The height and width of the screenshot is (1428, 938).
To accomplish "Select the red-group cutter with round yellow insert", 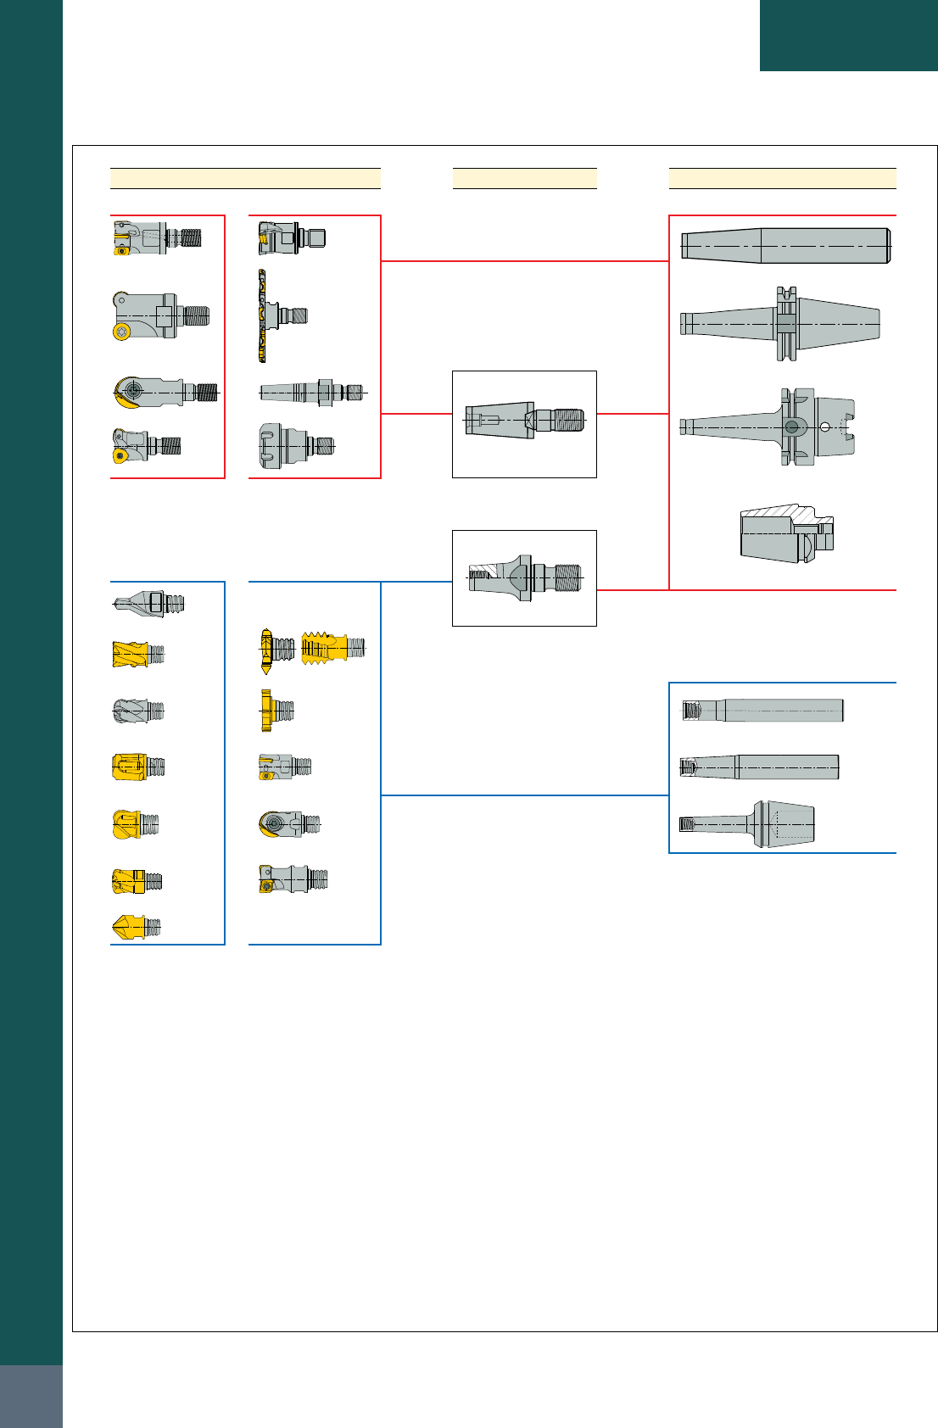I will pos(160,315).
